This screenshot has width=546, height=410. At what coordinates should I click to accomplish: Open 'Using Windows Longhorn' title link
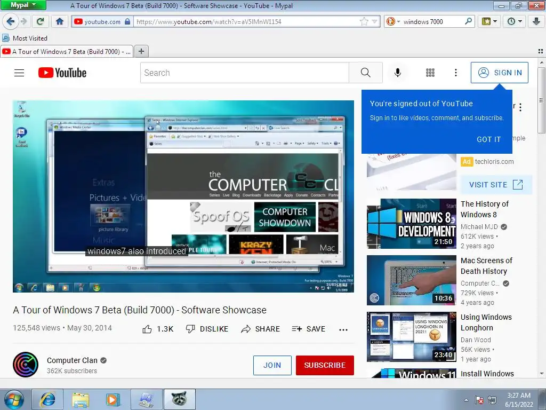pyautogui.click(x=486, y=322)
